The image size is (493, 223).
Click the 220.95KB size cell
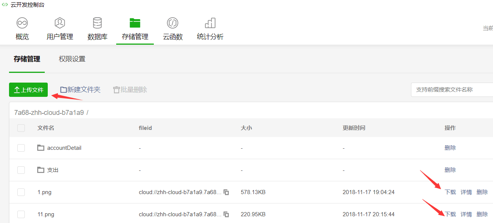tap(253, 214)
